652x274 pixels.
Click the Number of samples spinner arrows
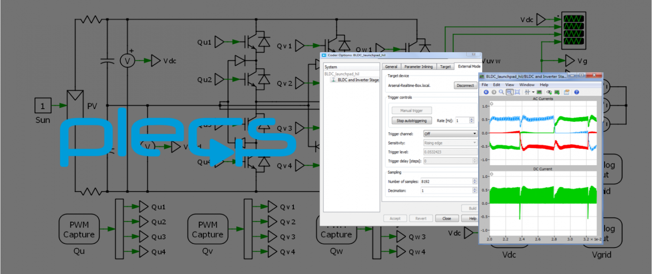click(x=476, y=181)
